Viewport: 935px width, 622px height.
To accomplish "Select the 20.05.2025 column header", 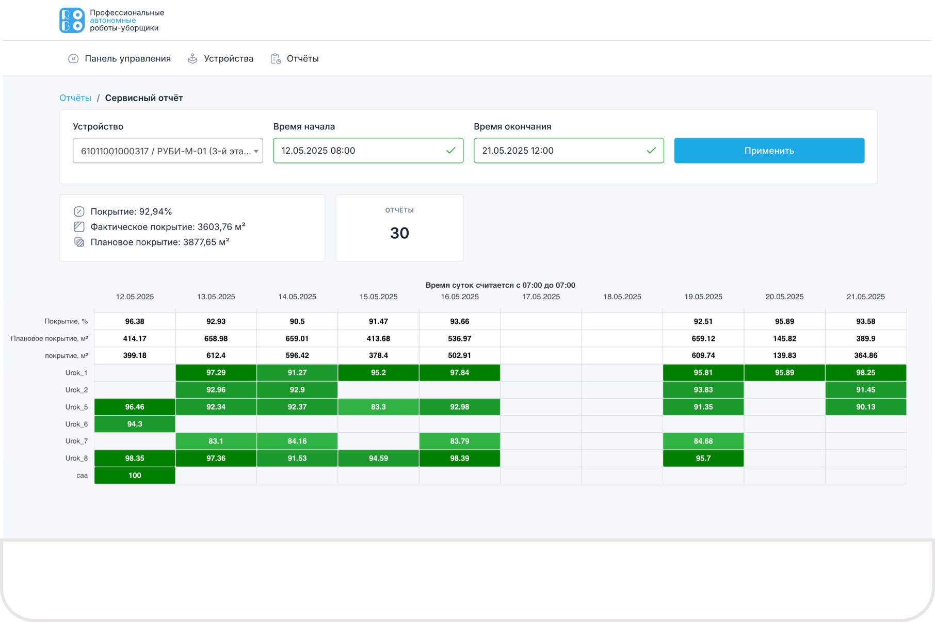I will pyautogui.click(x=784, y=297).
